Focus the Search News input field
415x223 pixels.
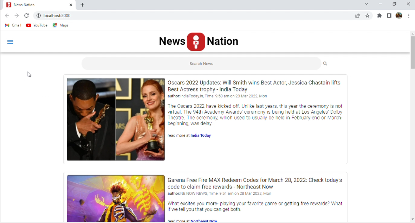coord(201,64)
